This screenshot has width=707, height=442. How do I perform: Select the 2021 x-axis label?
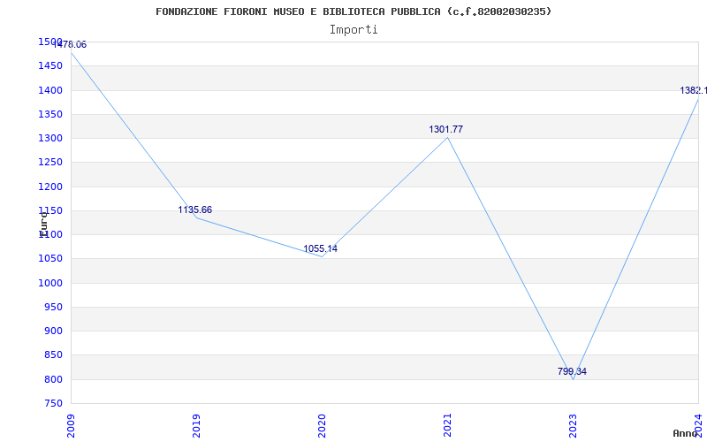(x=447, y=425)
